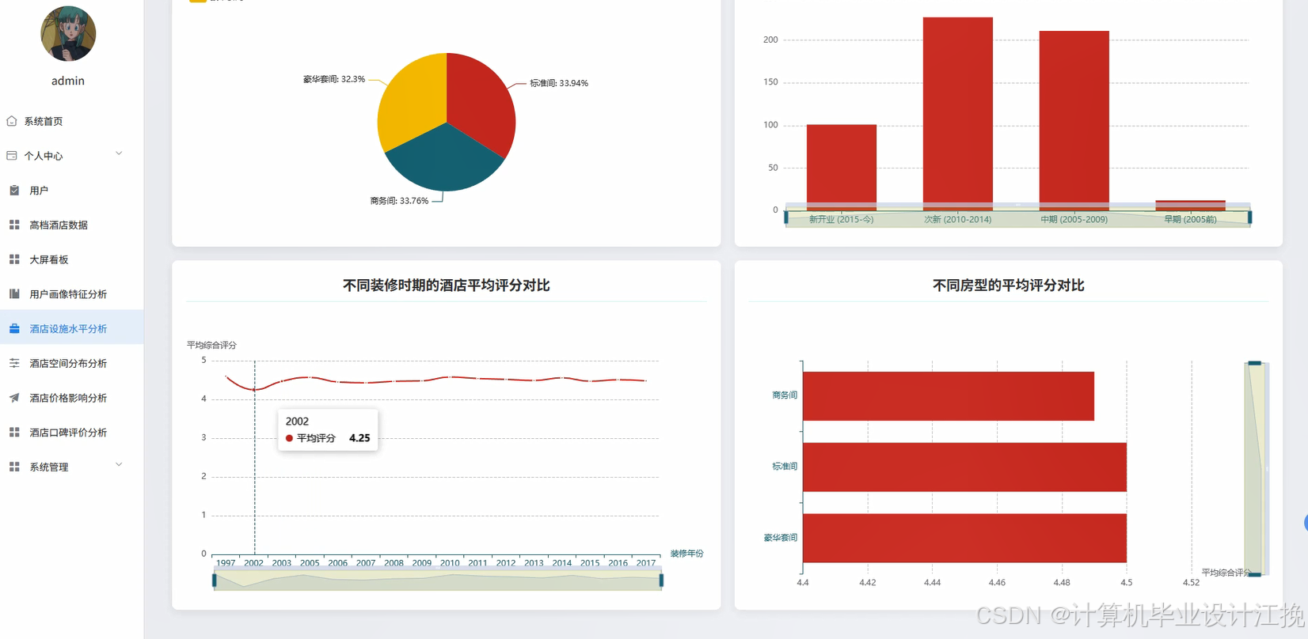The width and height of the screenshot is (1308, 639).
Task: Open 酒店口碑评价分析 menu item
Action: tap(71, 433)
